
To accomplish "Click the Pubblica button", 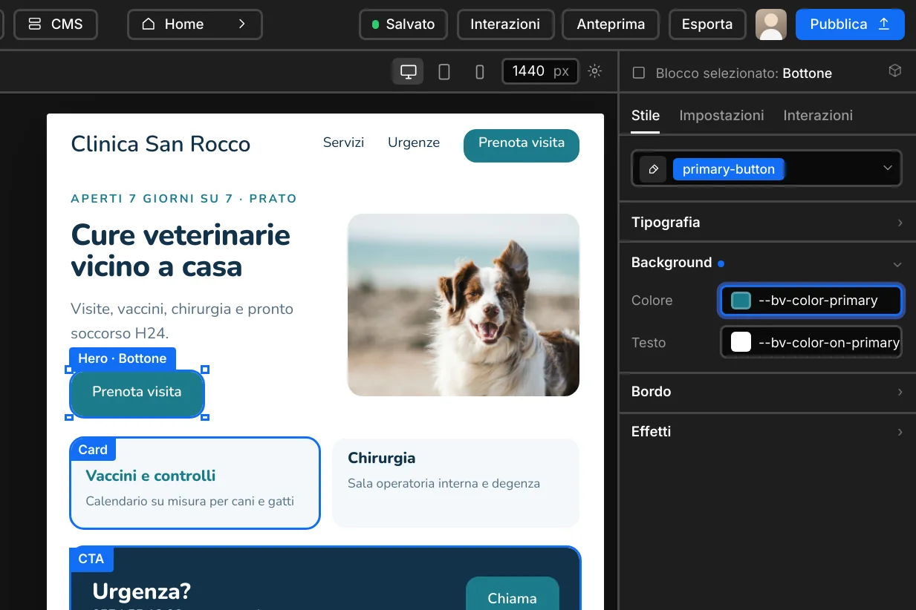I will (x=850, y=24).
